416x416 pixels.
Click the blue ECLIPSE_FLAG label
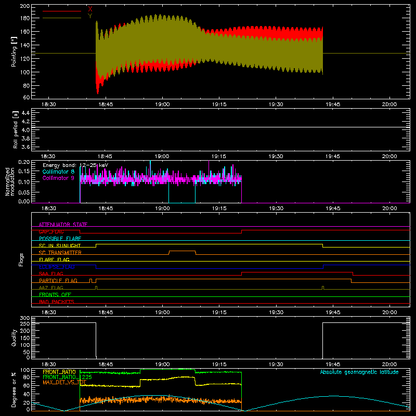(x=57, y=267)
